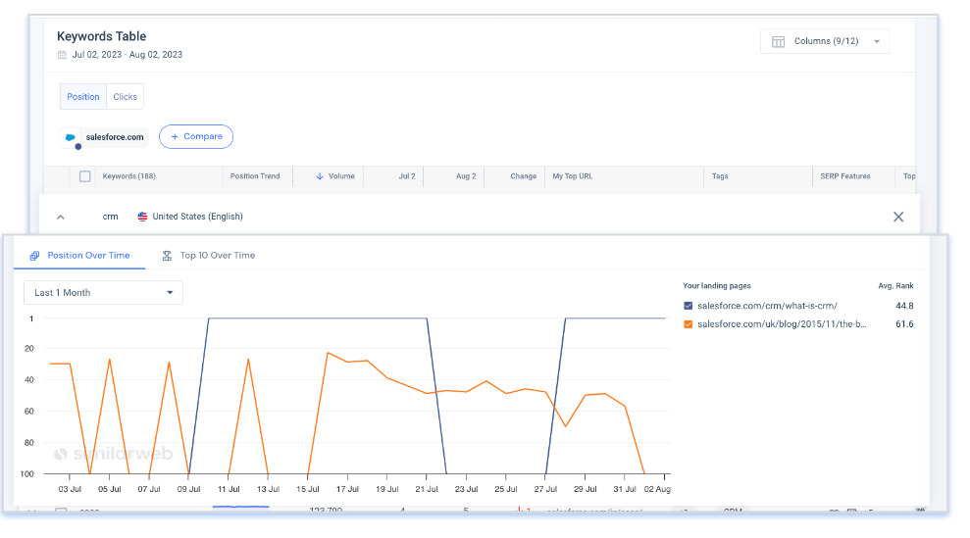Image resolution: width=970 pixels, height=538 pixels.
Task: Click the 21 Jul point on blue line
Action: point(427,318)
